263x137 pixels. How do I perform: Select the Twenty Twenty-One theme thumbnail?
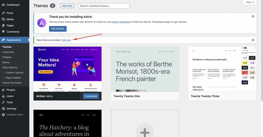click(x=145, y=69)
